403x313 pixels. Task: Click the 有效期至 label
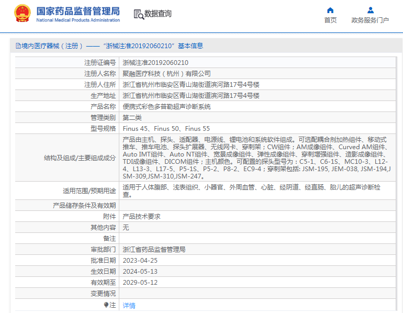click(x=103, y=283)
